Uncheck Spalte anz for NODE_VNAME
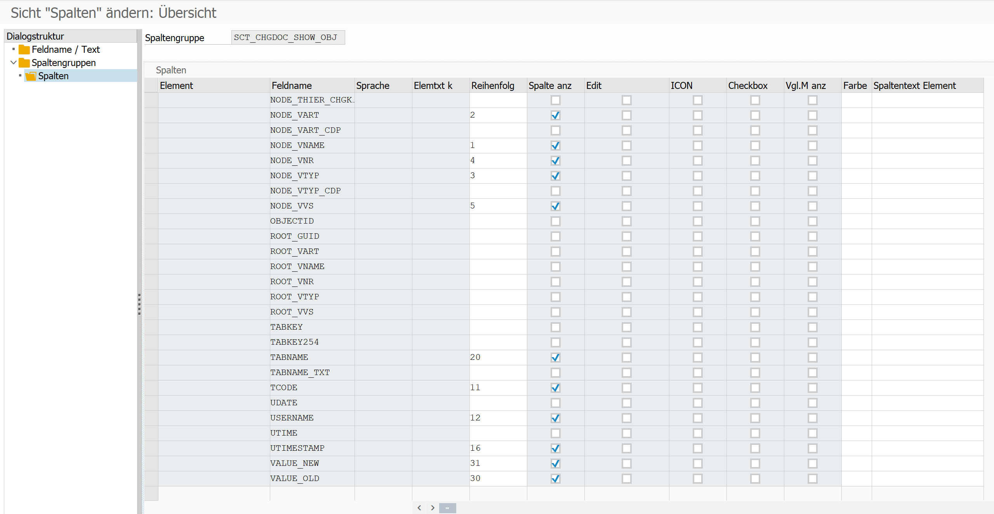Image resolution: width=994 pixels, height=514 pixels. (x=555, y=146)
